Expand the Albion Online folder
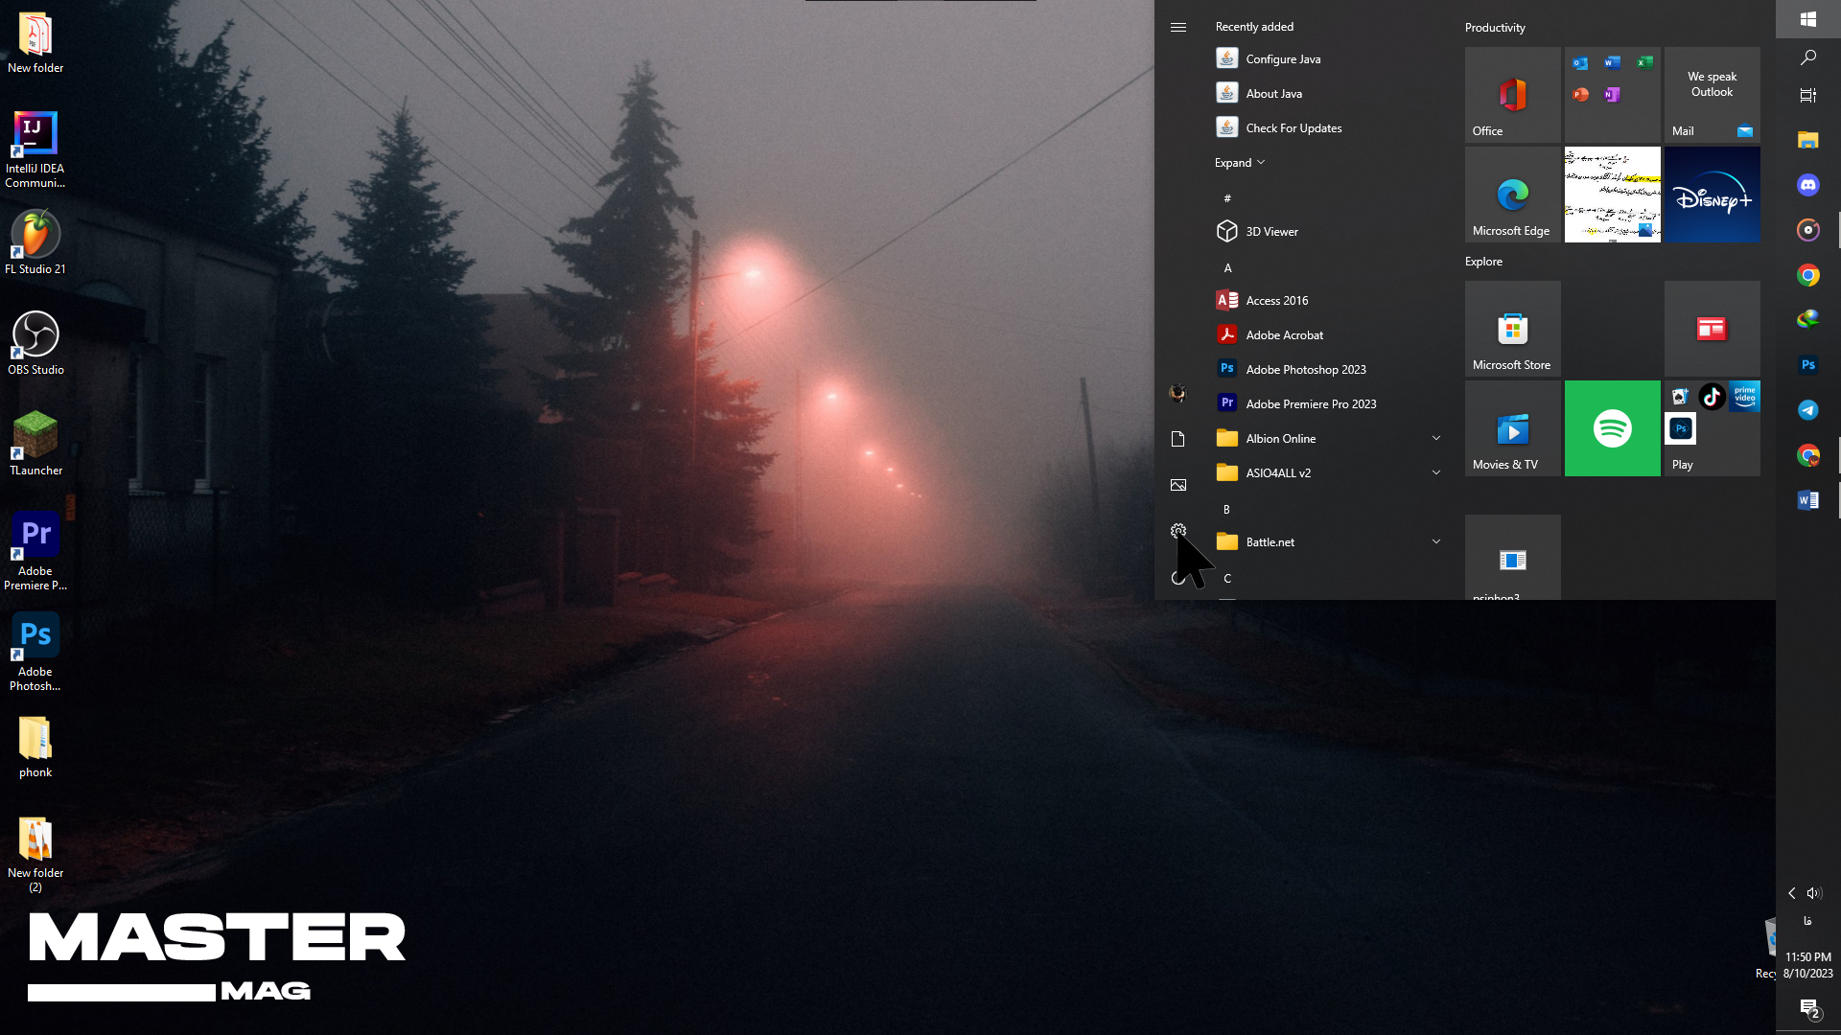 [1329, 438]
